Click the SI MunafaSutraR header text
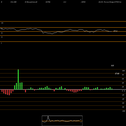Image resolution: width=126 pixels, height=126 pixels. click(31, 2)
